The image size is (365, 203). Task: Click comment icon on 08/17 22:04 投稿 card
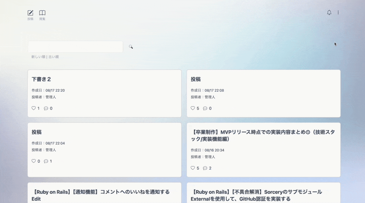click(46, 161)
